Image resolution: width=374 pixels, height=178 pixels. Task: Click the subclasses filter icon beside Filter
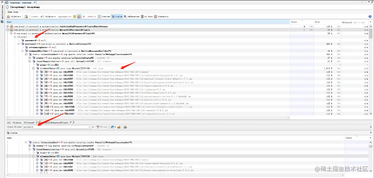pyautogui.click(x=119, y=127)
